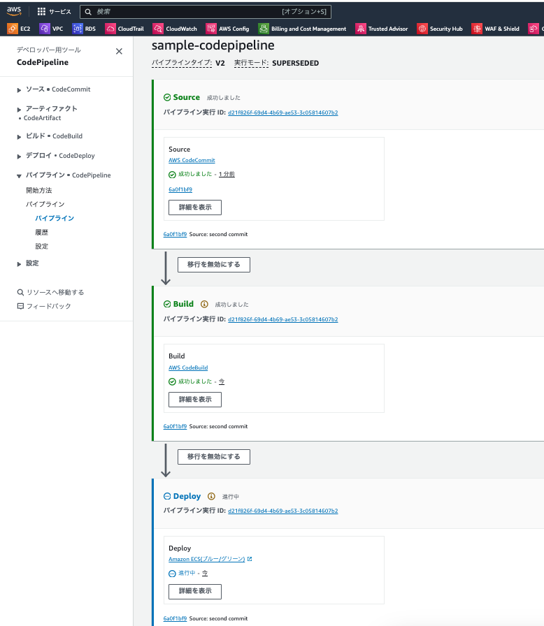This screenshot has height=626, width=544.
Task: Click the Source stage success check icon
Action: click(x=167, y=97)
